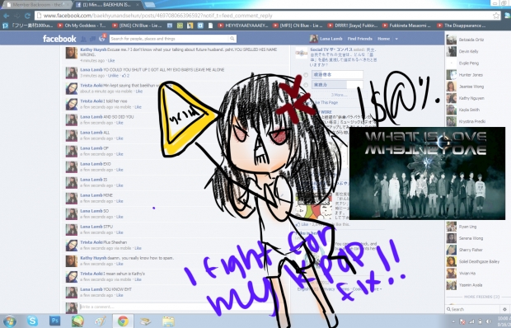Bookmark page using the star icon
Image resolution: width=511 pixels, height=328 pixels.
(495, 16)
